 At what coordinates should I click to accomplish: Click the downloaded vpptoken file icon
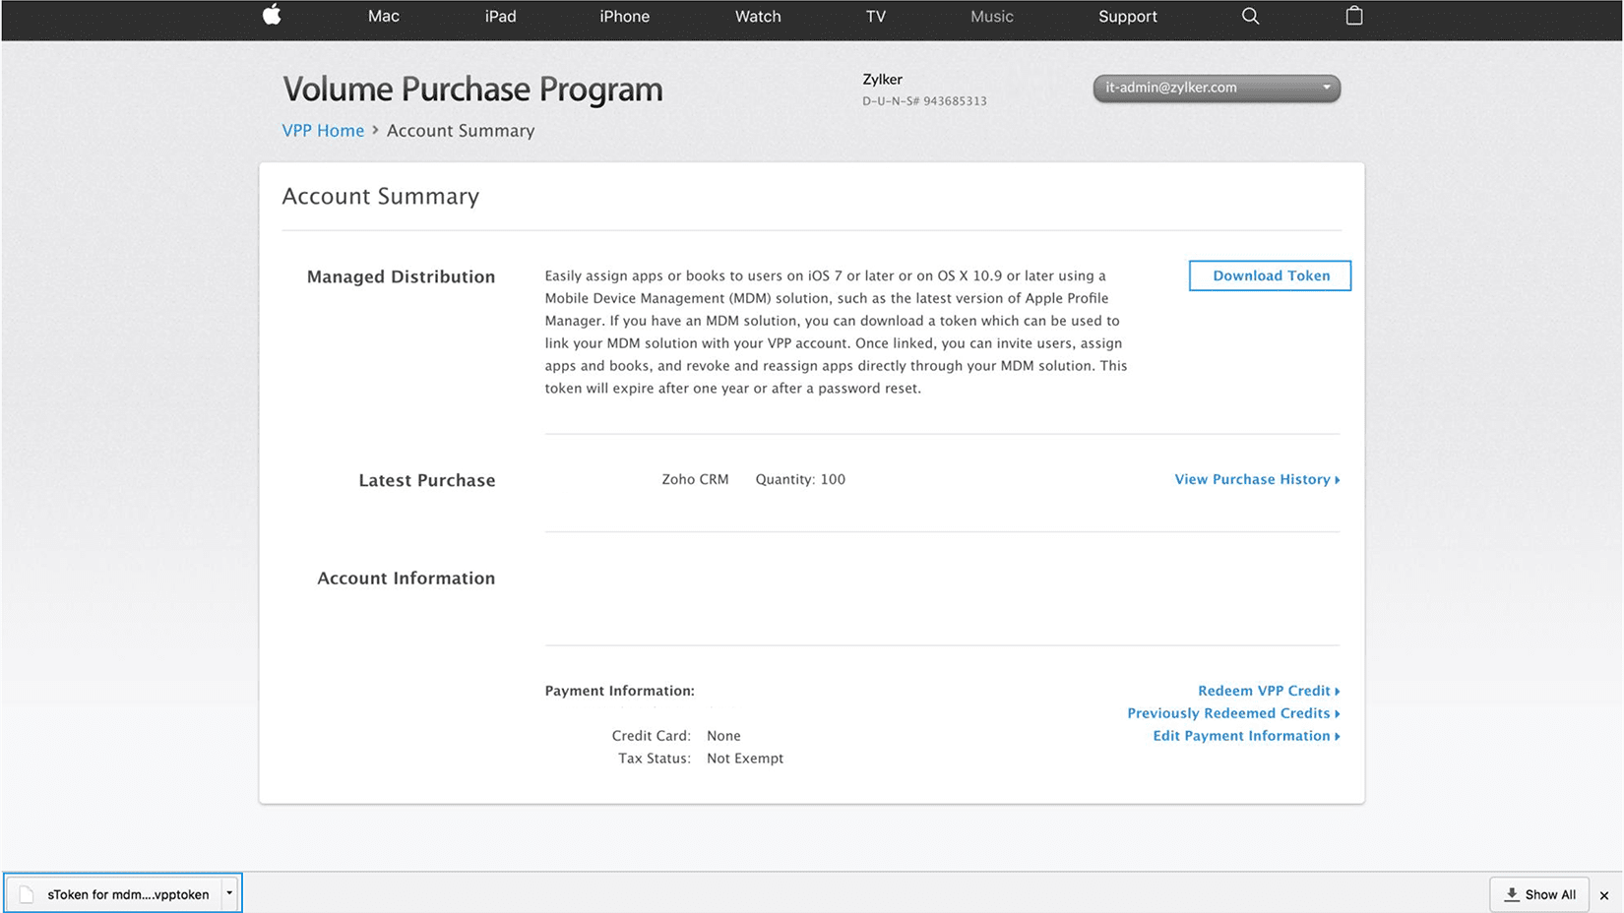coord(28,894)
